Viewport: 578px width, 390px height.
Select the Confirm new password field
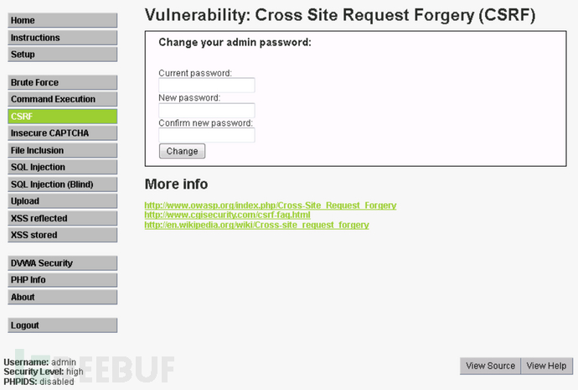pos(206,135)
